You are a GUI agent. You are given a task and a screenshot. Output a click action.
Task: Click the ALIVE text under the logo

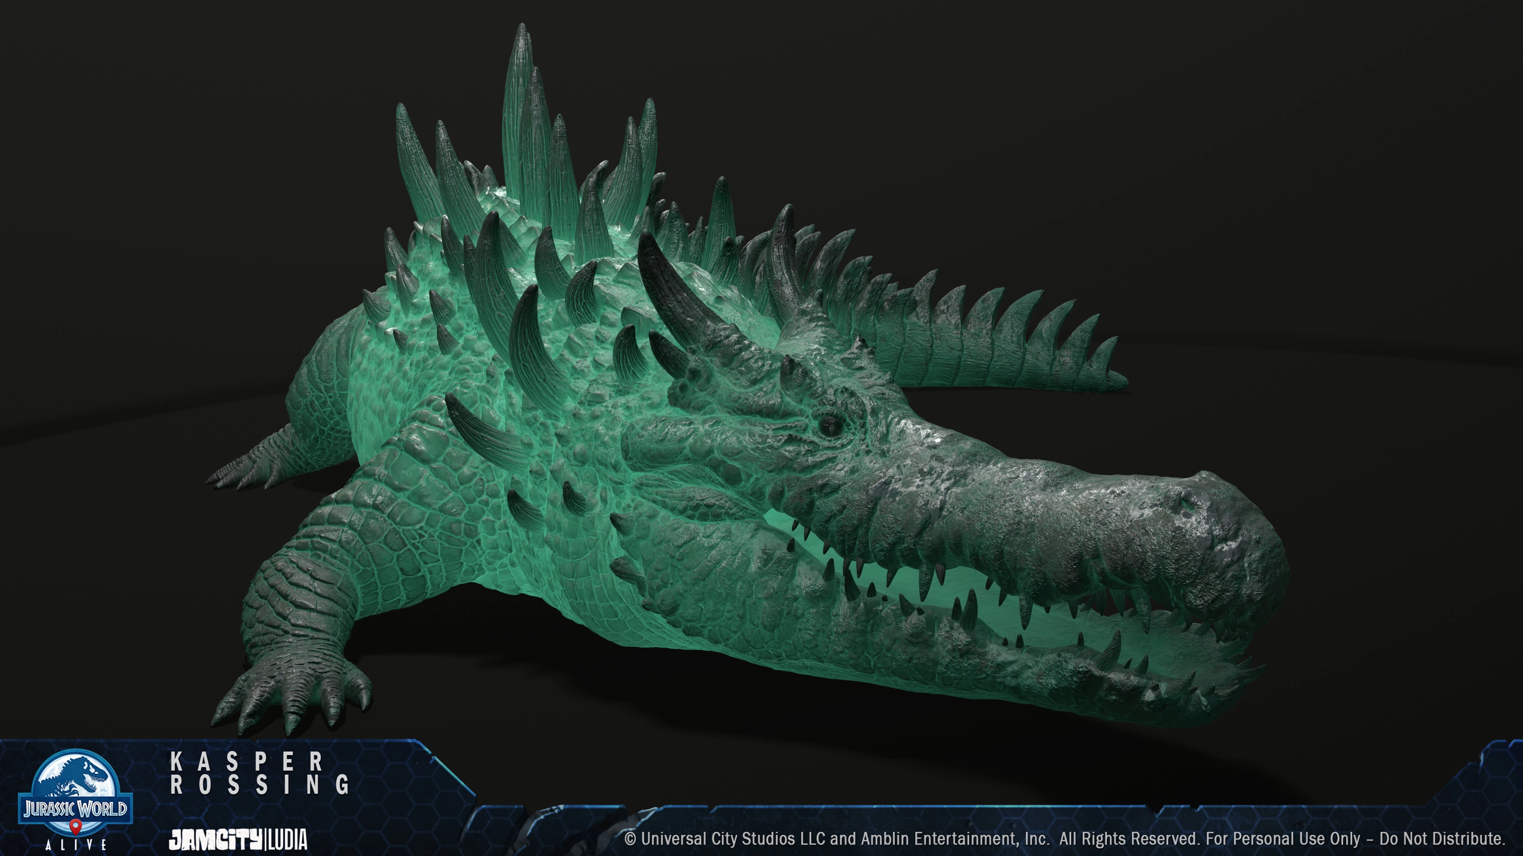pos(76,845)
